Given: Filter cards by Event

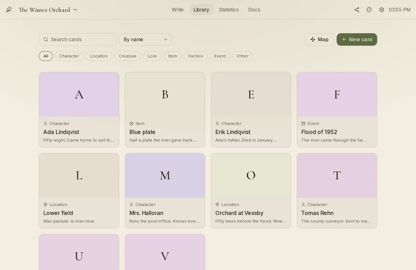Looking at the screenshot, I should point(220,56).
